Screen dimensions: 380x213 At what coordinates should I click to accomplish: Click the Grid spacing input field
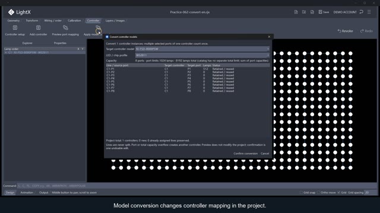coord(370,192)
